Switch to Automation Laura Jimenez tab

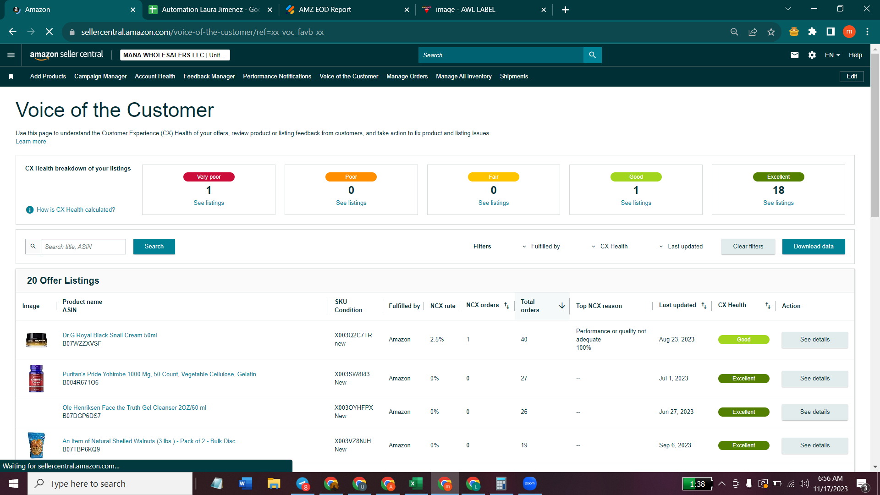tap(210, 10)
